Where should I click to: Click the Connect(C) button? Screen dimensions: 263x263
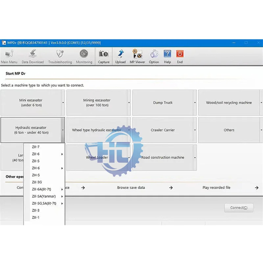(x=239, y=208)
